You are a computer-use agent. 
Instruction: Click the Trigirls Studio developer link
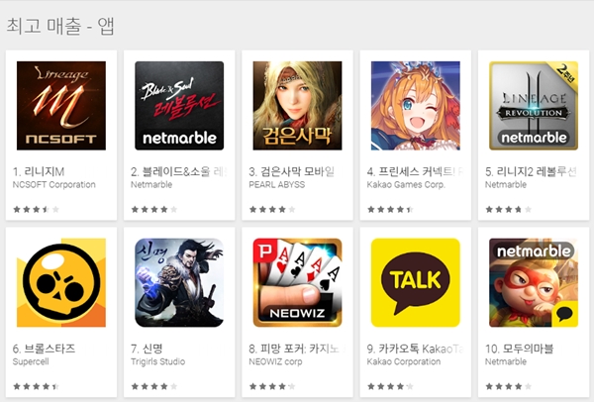click(158, 361)
